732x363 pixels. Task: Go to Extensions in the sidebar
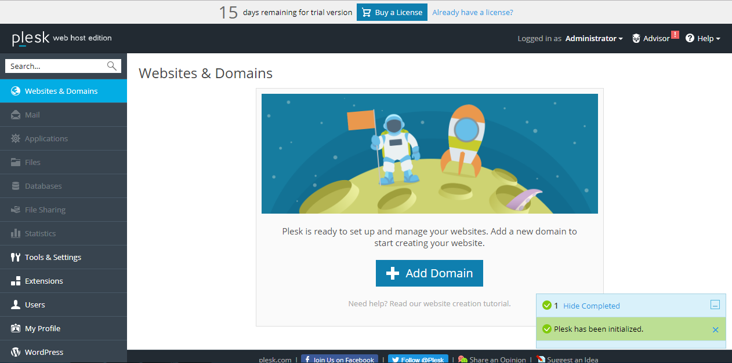63,281
